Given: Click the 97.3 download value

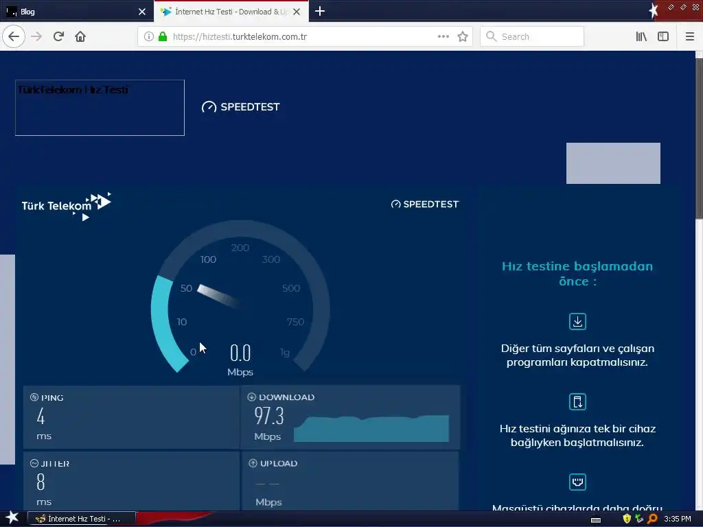Looking at the screenshot, I should (269, 416).
